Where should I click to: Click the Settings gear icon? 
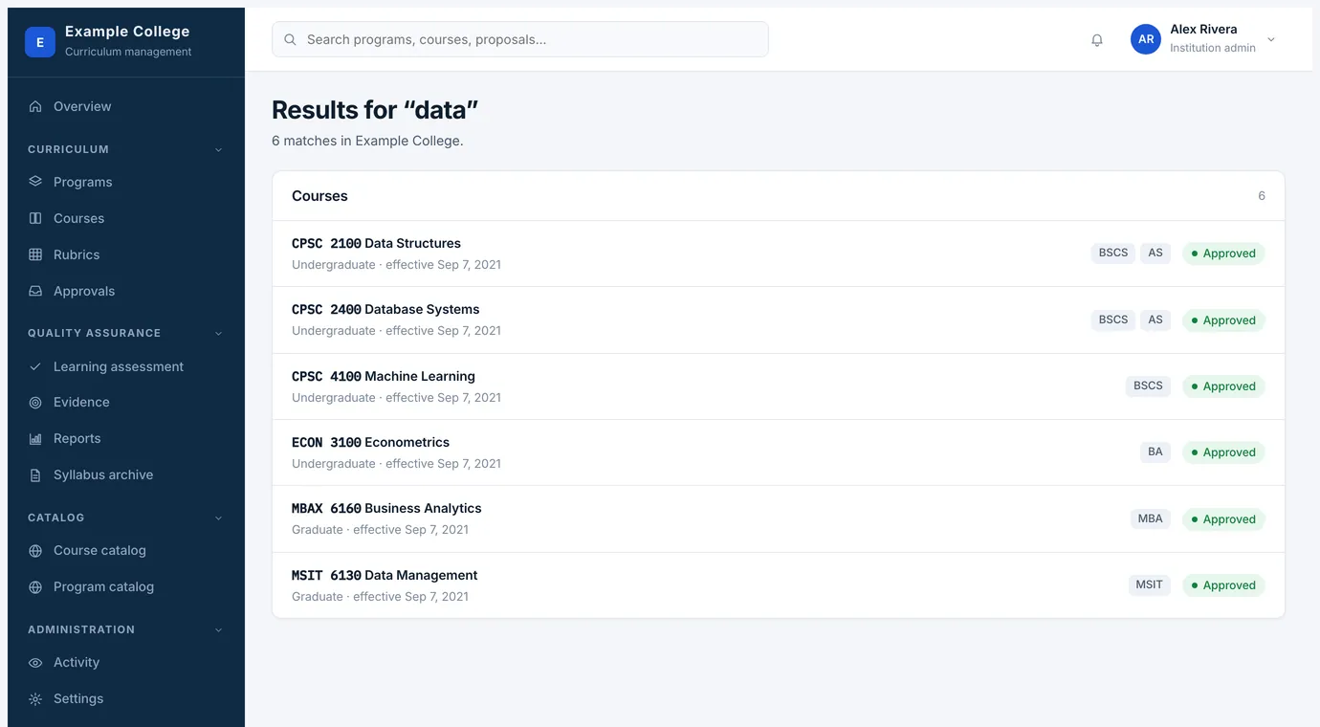(35, 699)
